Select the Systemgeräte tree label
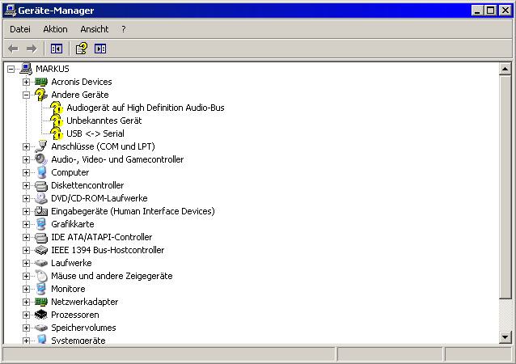Screen dimensions: 516x364 click(78, 341)
